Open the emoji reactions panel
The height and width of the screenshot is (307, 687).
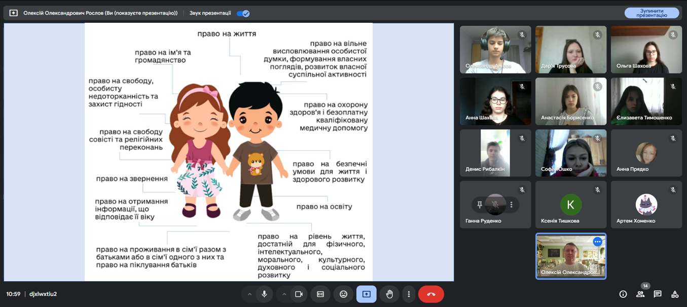coord(343,294)
